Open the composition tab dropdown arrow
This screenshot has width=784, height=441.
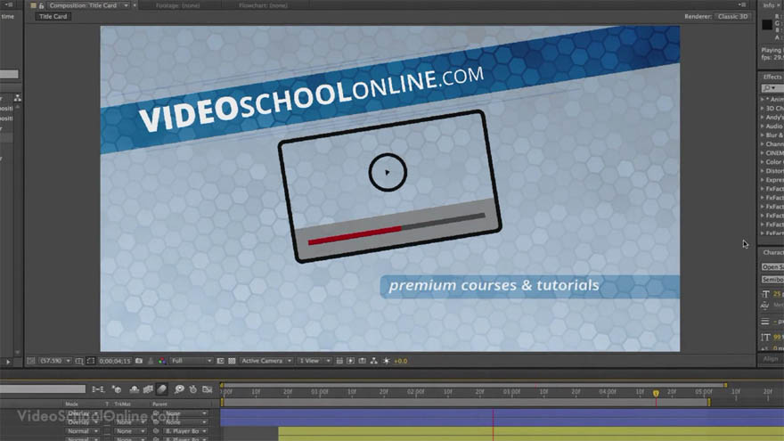[x=126, y=5]
